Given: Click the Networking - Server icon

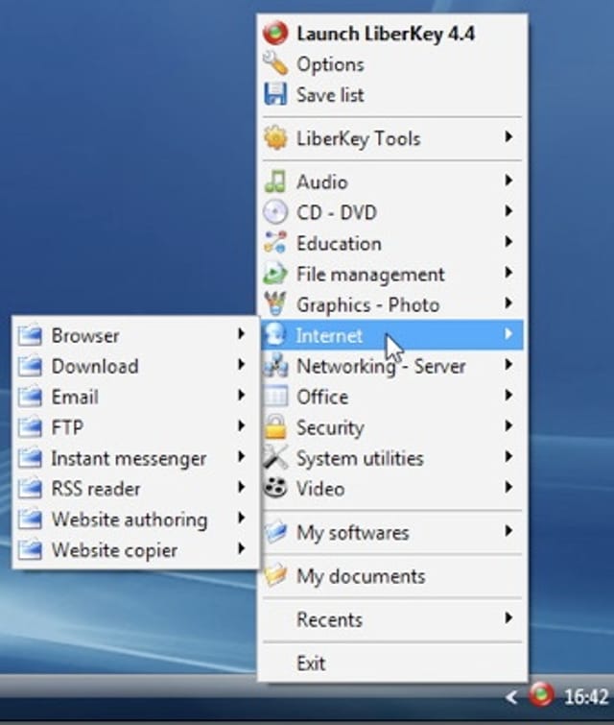Looking at the screenshot, I should 275,365.
